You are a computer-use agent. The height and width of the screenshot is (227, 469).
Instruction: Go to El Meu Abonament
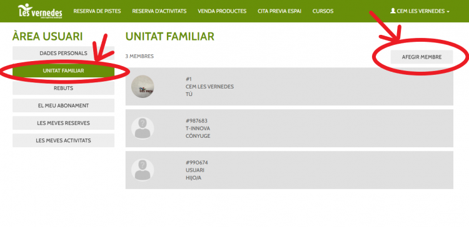tap(63, 105)
